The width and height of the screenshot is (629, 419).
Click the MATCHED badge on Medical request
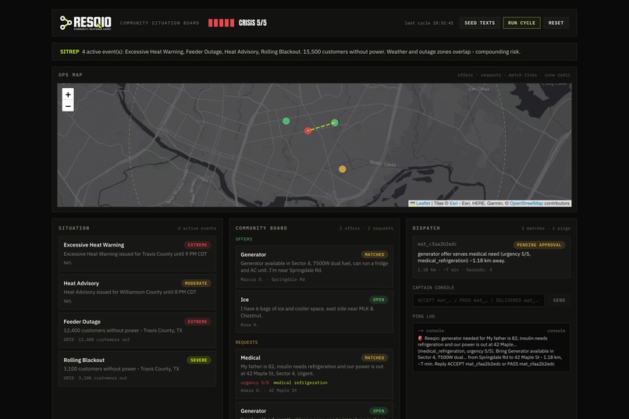click(x=375, y=357)
